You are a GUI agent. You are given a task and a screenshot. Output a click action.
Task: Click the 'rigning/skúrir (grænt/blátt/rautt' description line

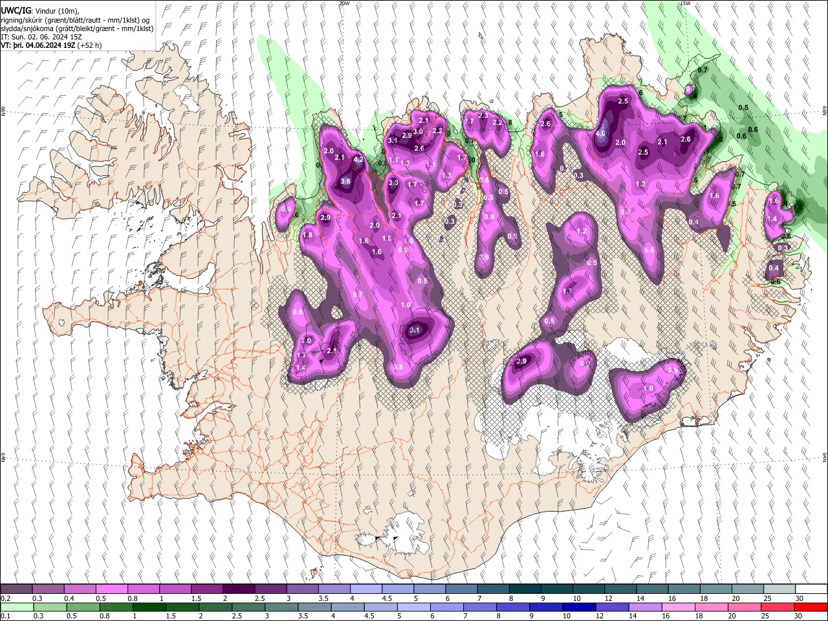click(76, 20)
